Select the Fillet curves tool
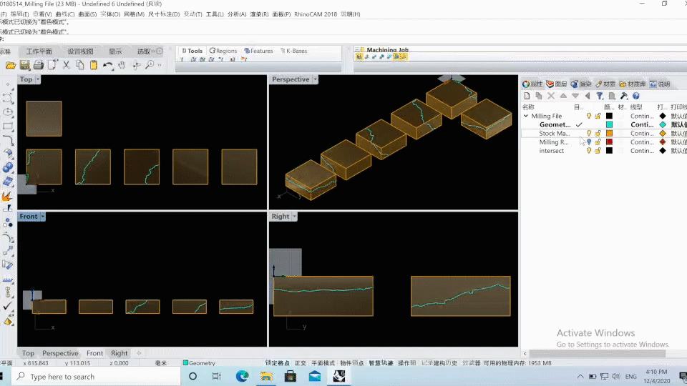 click(x=7, y=140)
